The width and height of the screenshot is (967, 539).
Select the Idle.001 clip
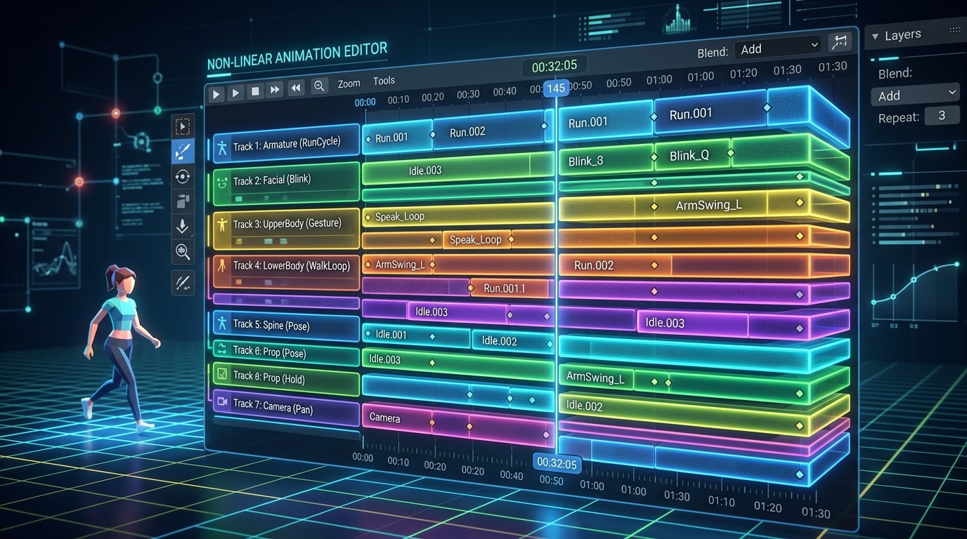(416, 335)
